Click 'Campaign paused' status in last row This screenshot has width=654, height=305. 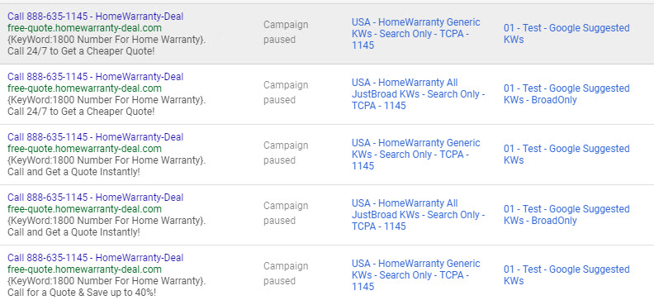point(286,274)
